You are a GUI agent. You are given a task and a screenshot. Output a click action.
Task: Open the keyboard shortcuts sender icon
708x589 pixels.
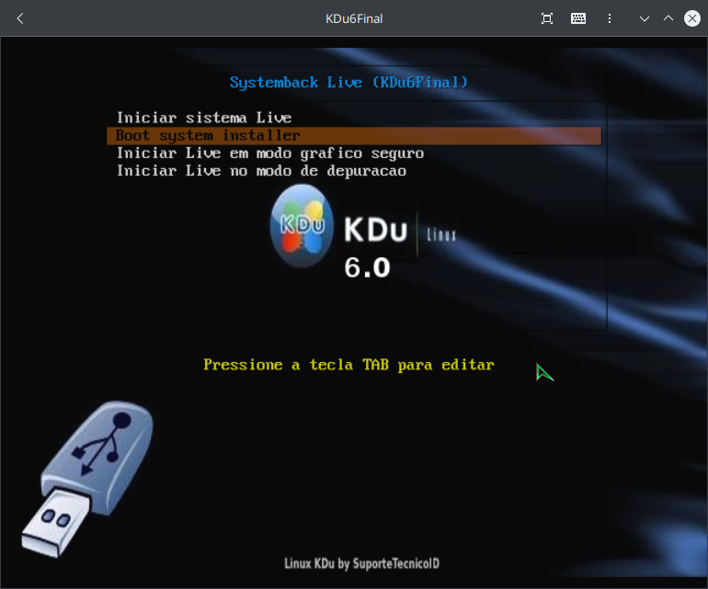click(x=578, y=18)
